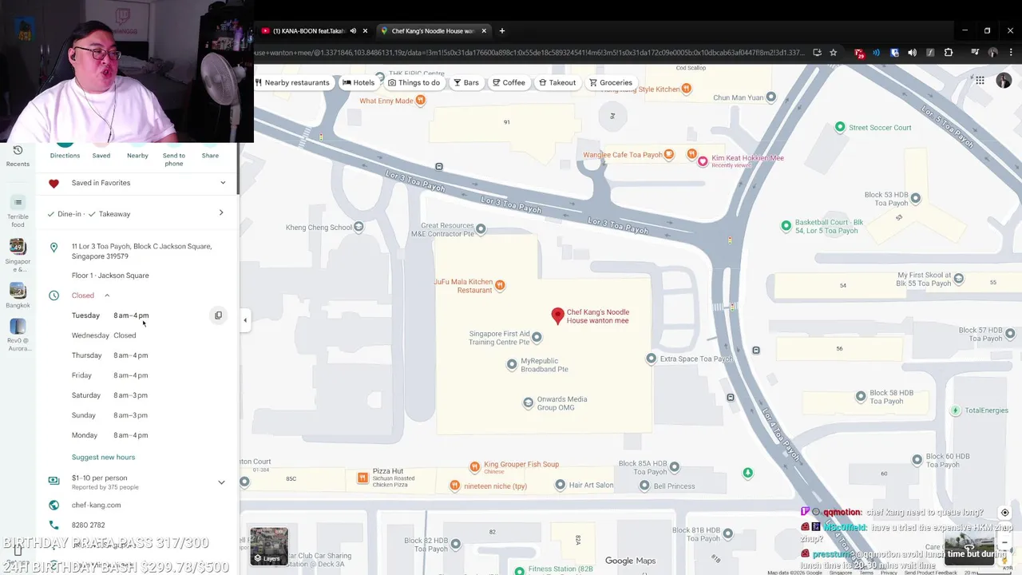Copy the Tuesday opening hours
This screenshot has width=1022, height=575.
[x=218, y=315]
